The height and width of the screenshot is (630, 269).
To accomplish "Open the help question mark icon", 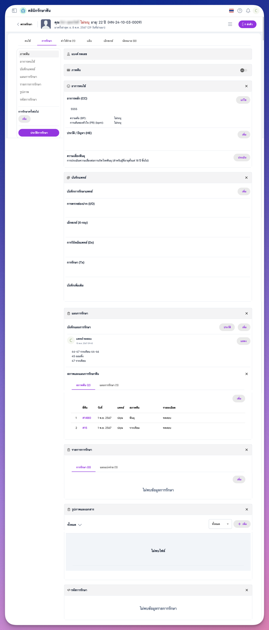I will pos(240,11).
